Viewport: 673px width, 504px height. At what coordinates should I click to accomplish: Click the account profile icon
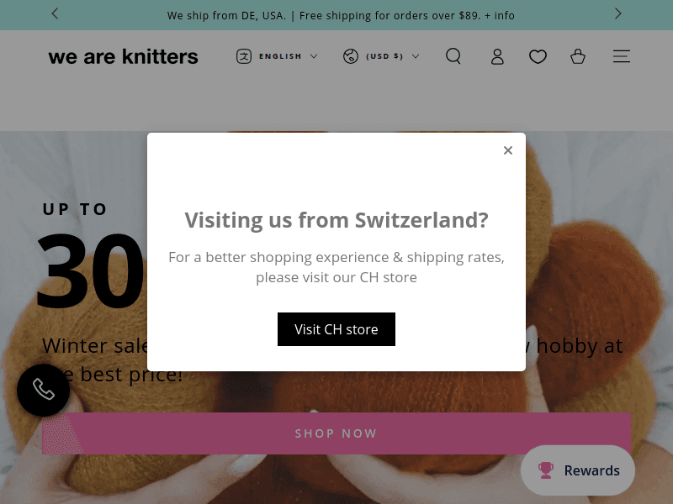497,56
